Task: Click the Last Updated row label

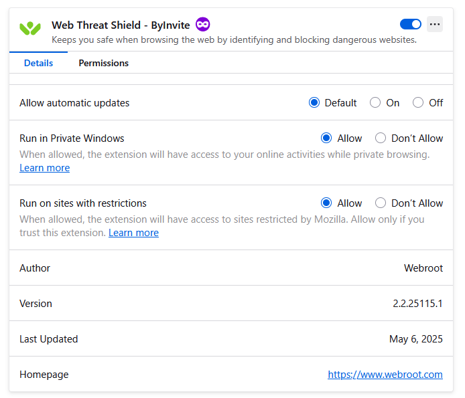Action: [x=49, y=339]
